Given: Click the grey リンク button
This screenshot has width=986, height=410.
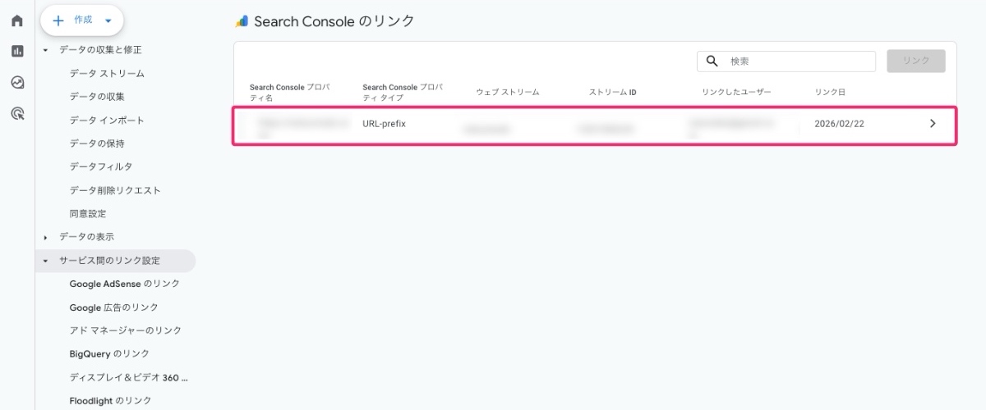Looking at the screenshot, I should click(x=916, y=61).
